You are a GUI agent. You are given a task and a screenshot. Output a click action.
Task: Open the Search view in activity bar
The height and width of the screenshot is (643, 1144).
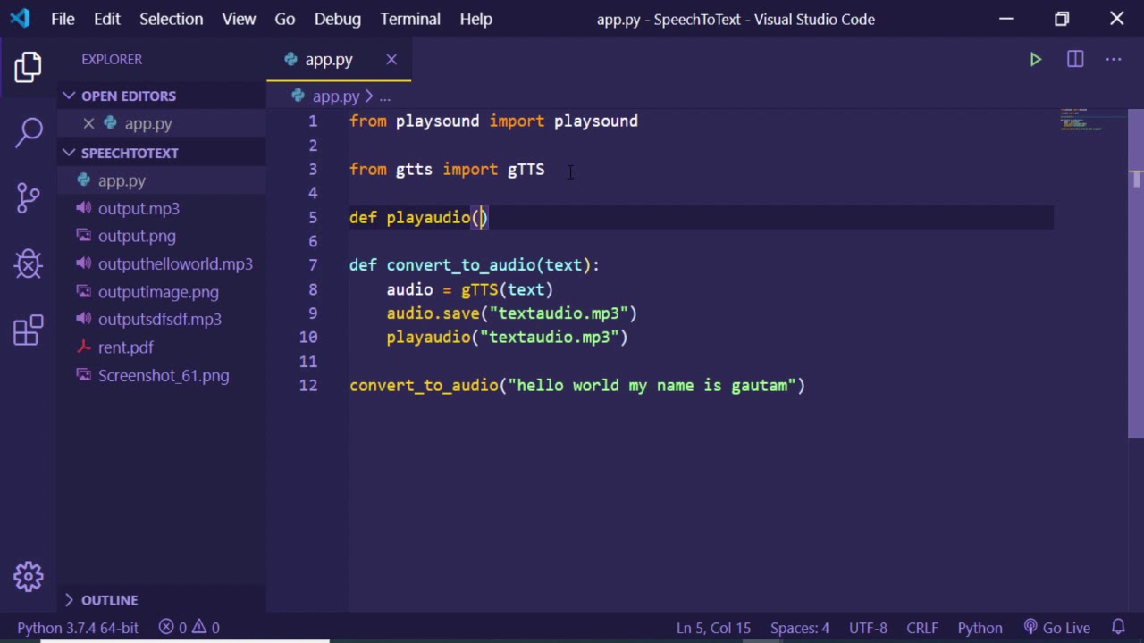[x=29, y=132]
